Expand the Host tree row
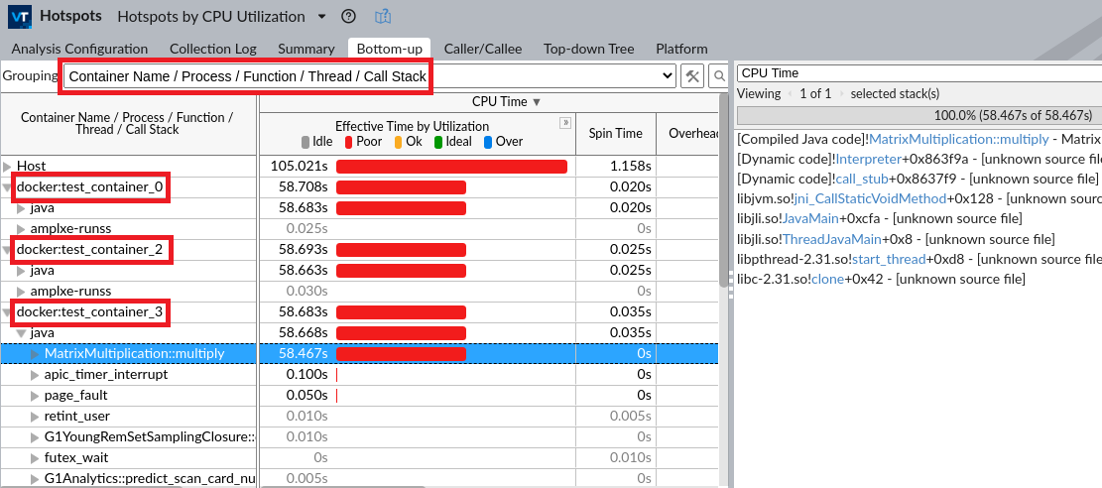 tap(8, 166)
